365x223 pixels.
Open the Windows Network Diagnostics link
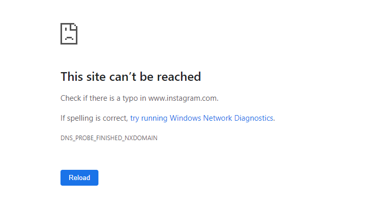pos(201,118)
